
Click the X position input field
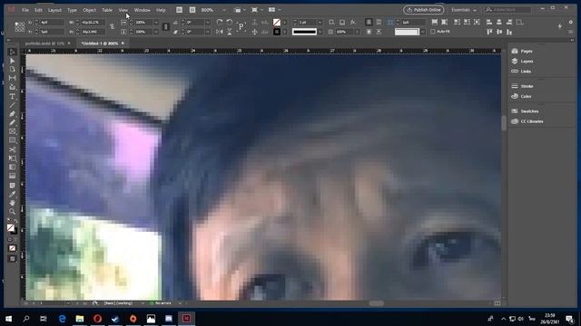tap(52, 22)
